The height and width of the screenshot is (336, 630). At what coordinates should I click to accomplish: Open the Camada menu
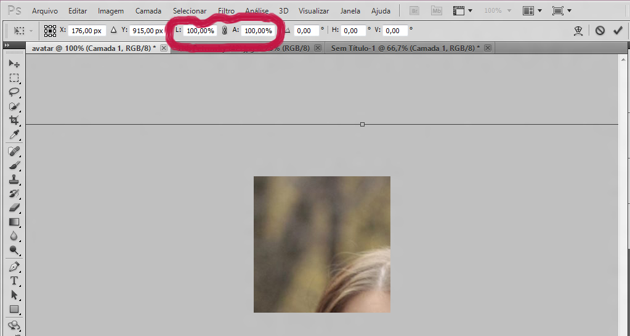[x=148, y=11]
